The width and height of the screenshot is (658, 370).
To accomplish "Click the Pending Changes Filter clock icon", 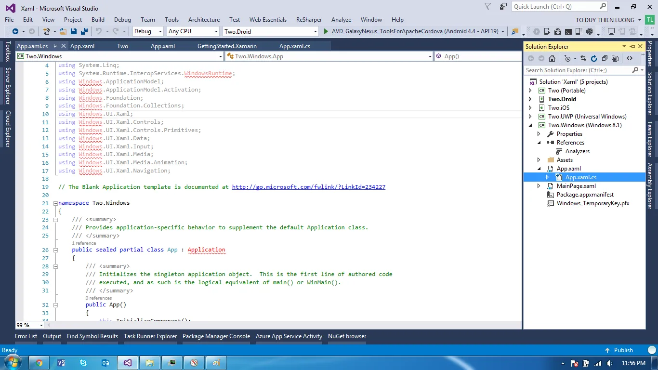I will [567, 58].
